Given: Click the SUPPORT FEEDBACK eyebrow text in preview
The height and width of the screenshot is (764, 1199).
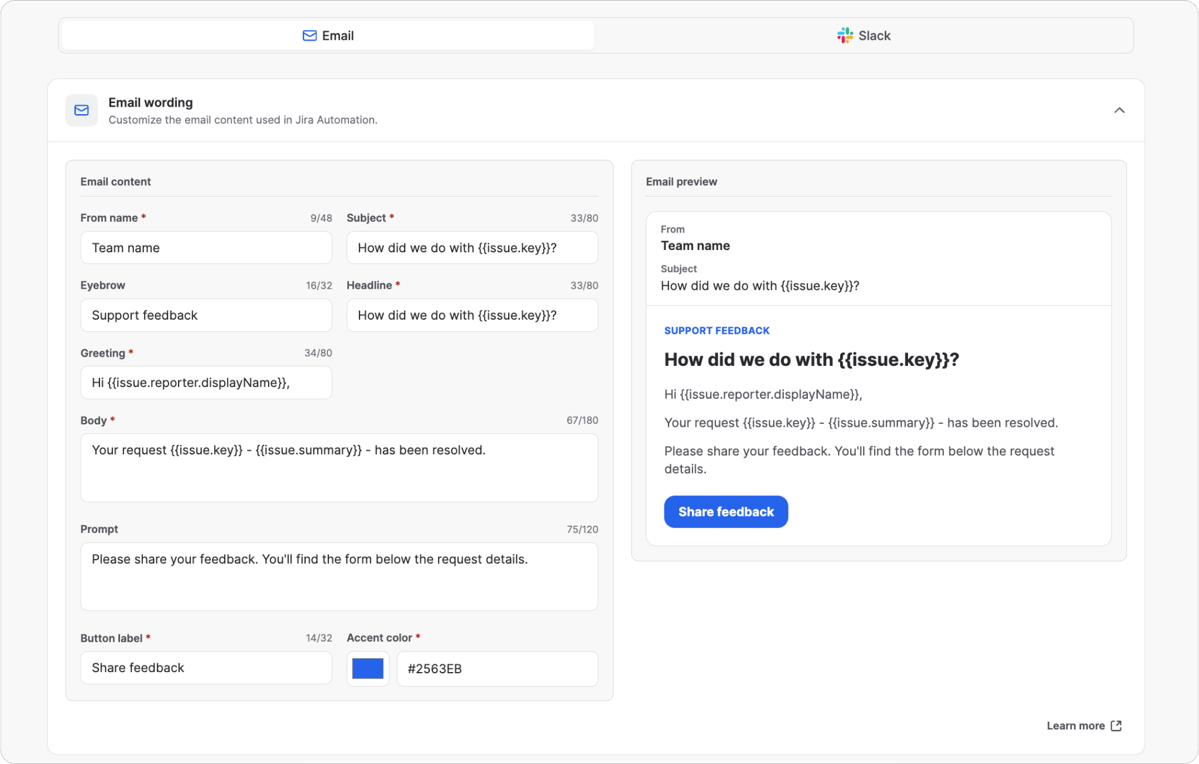Looking at the screenshot, I should (717, 331).
